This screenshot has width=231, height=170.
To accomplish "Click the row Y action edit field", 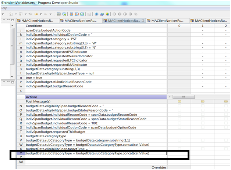I will (96, 153).
